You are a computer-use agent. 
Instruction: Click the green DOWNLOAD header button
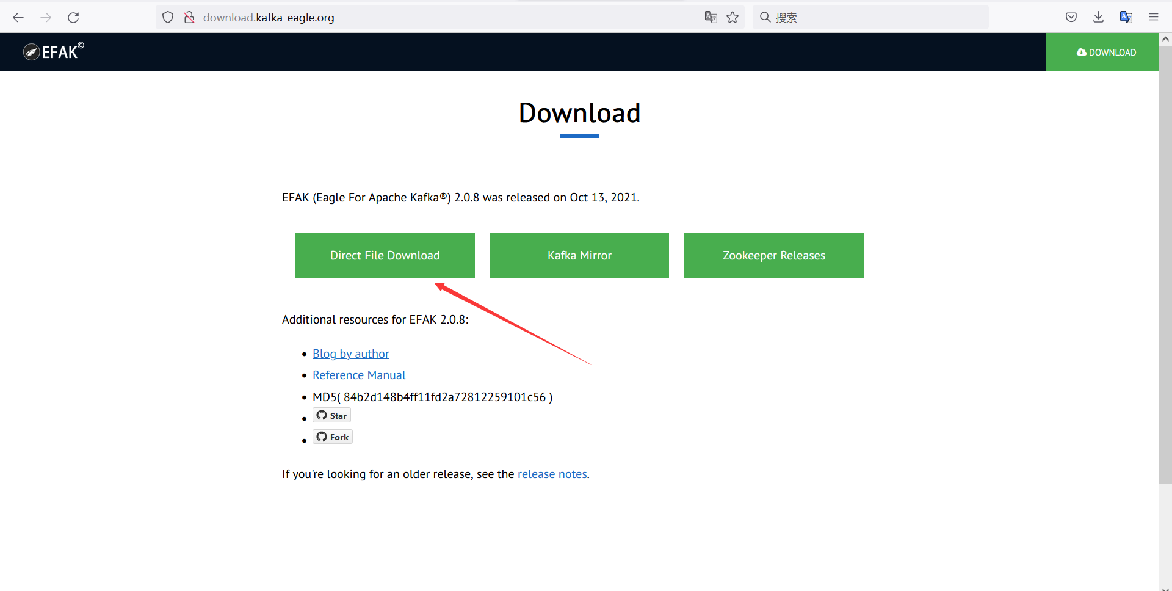click(1102, 52)
